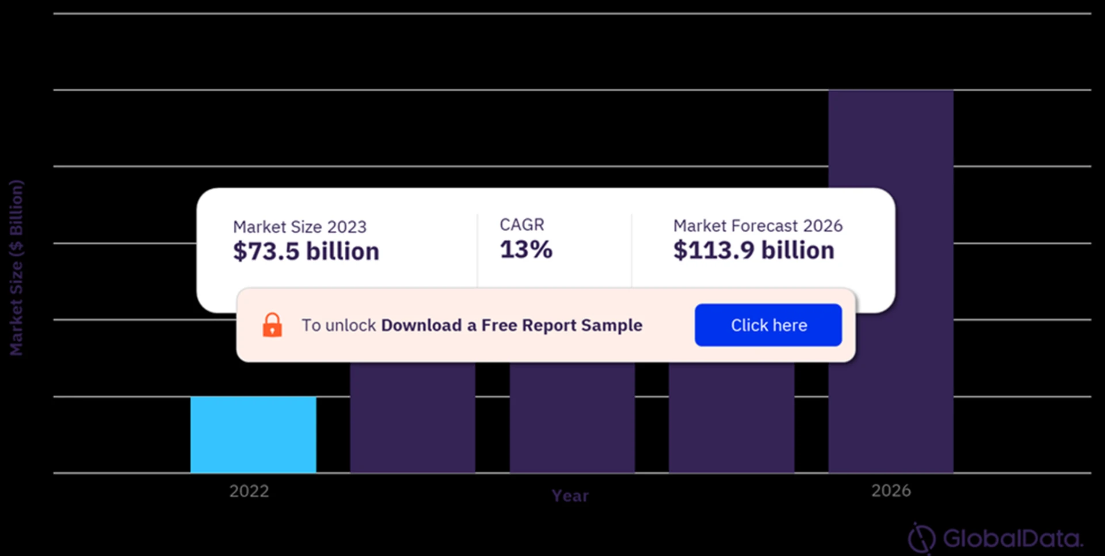Select the 2022 x-axis label
This screenshot has width=1105, height=556.
click(x=249, y=491)
